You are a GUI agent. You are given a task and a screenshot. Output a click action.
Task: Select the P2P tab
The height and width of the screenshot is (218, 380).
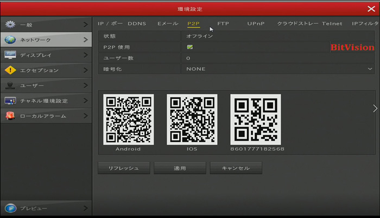tap(194, 24)
